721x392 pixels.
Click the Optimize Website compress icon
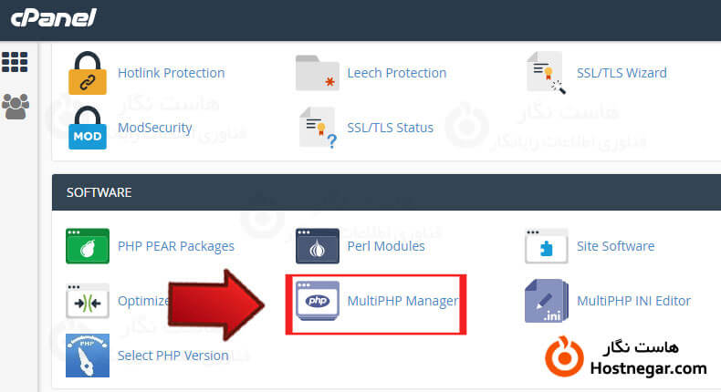click(88, 301)
